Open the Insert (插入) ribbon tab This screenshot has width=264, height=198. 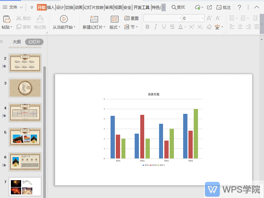point(51,7)
